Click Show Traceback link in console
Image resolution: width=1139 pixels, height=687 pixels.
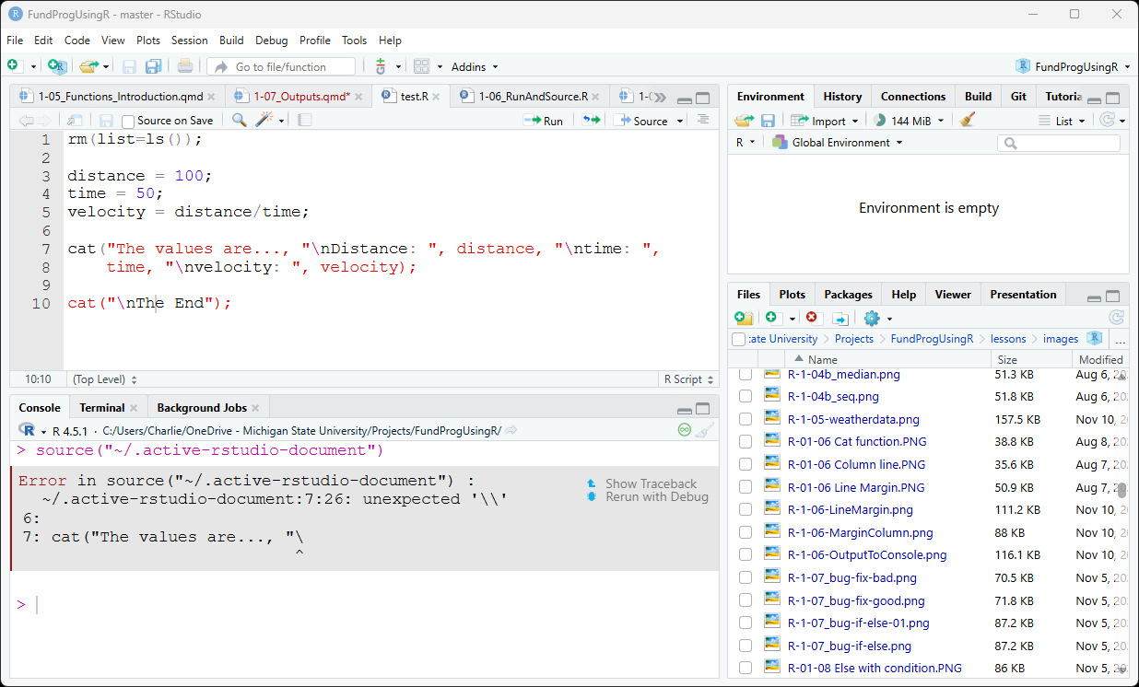pos(651,483)
